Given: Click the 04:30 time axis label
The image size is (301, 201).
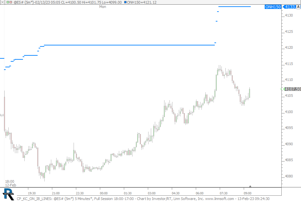Looking at the screenshot, I should [x=176, y=193].
